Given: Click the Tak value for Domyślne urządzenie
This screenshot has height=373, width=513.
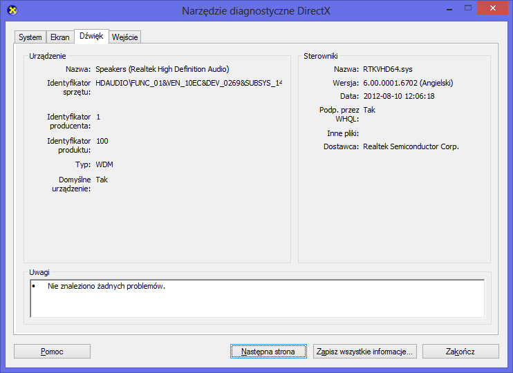Looking at the screenshot, I should pyautogui.click(x=102, y=180).
